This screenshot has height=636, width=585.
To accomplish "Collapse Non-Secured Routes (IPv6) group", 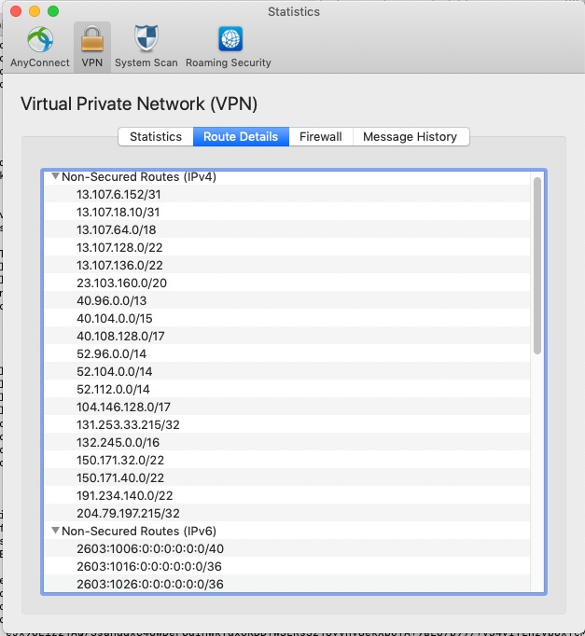I will [x=56, y=531].
